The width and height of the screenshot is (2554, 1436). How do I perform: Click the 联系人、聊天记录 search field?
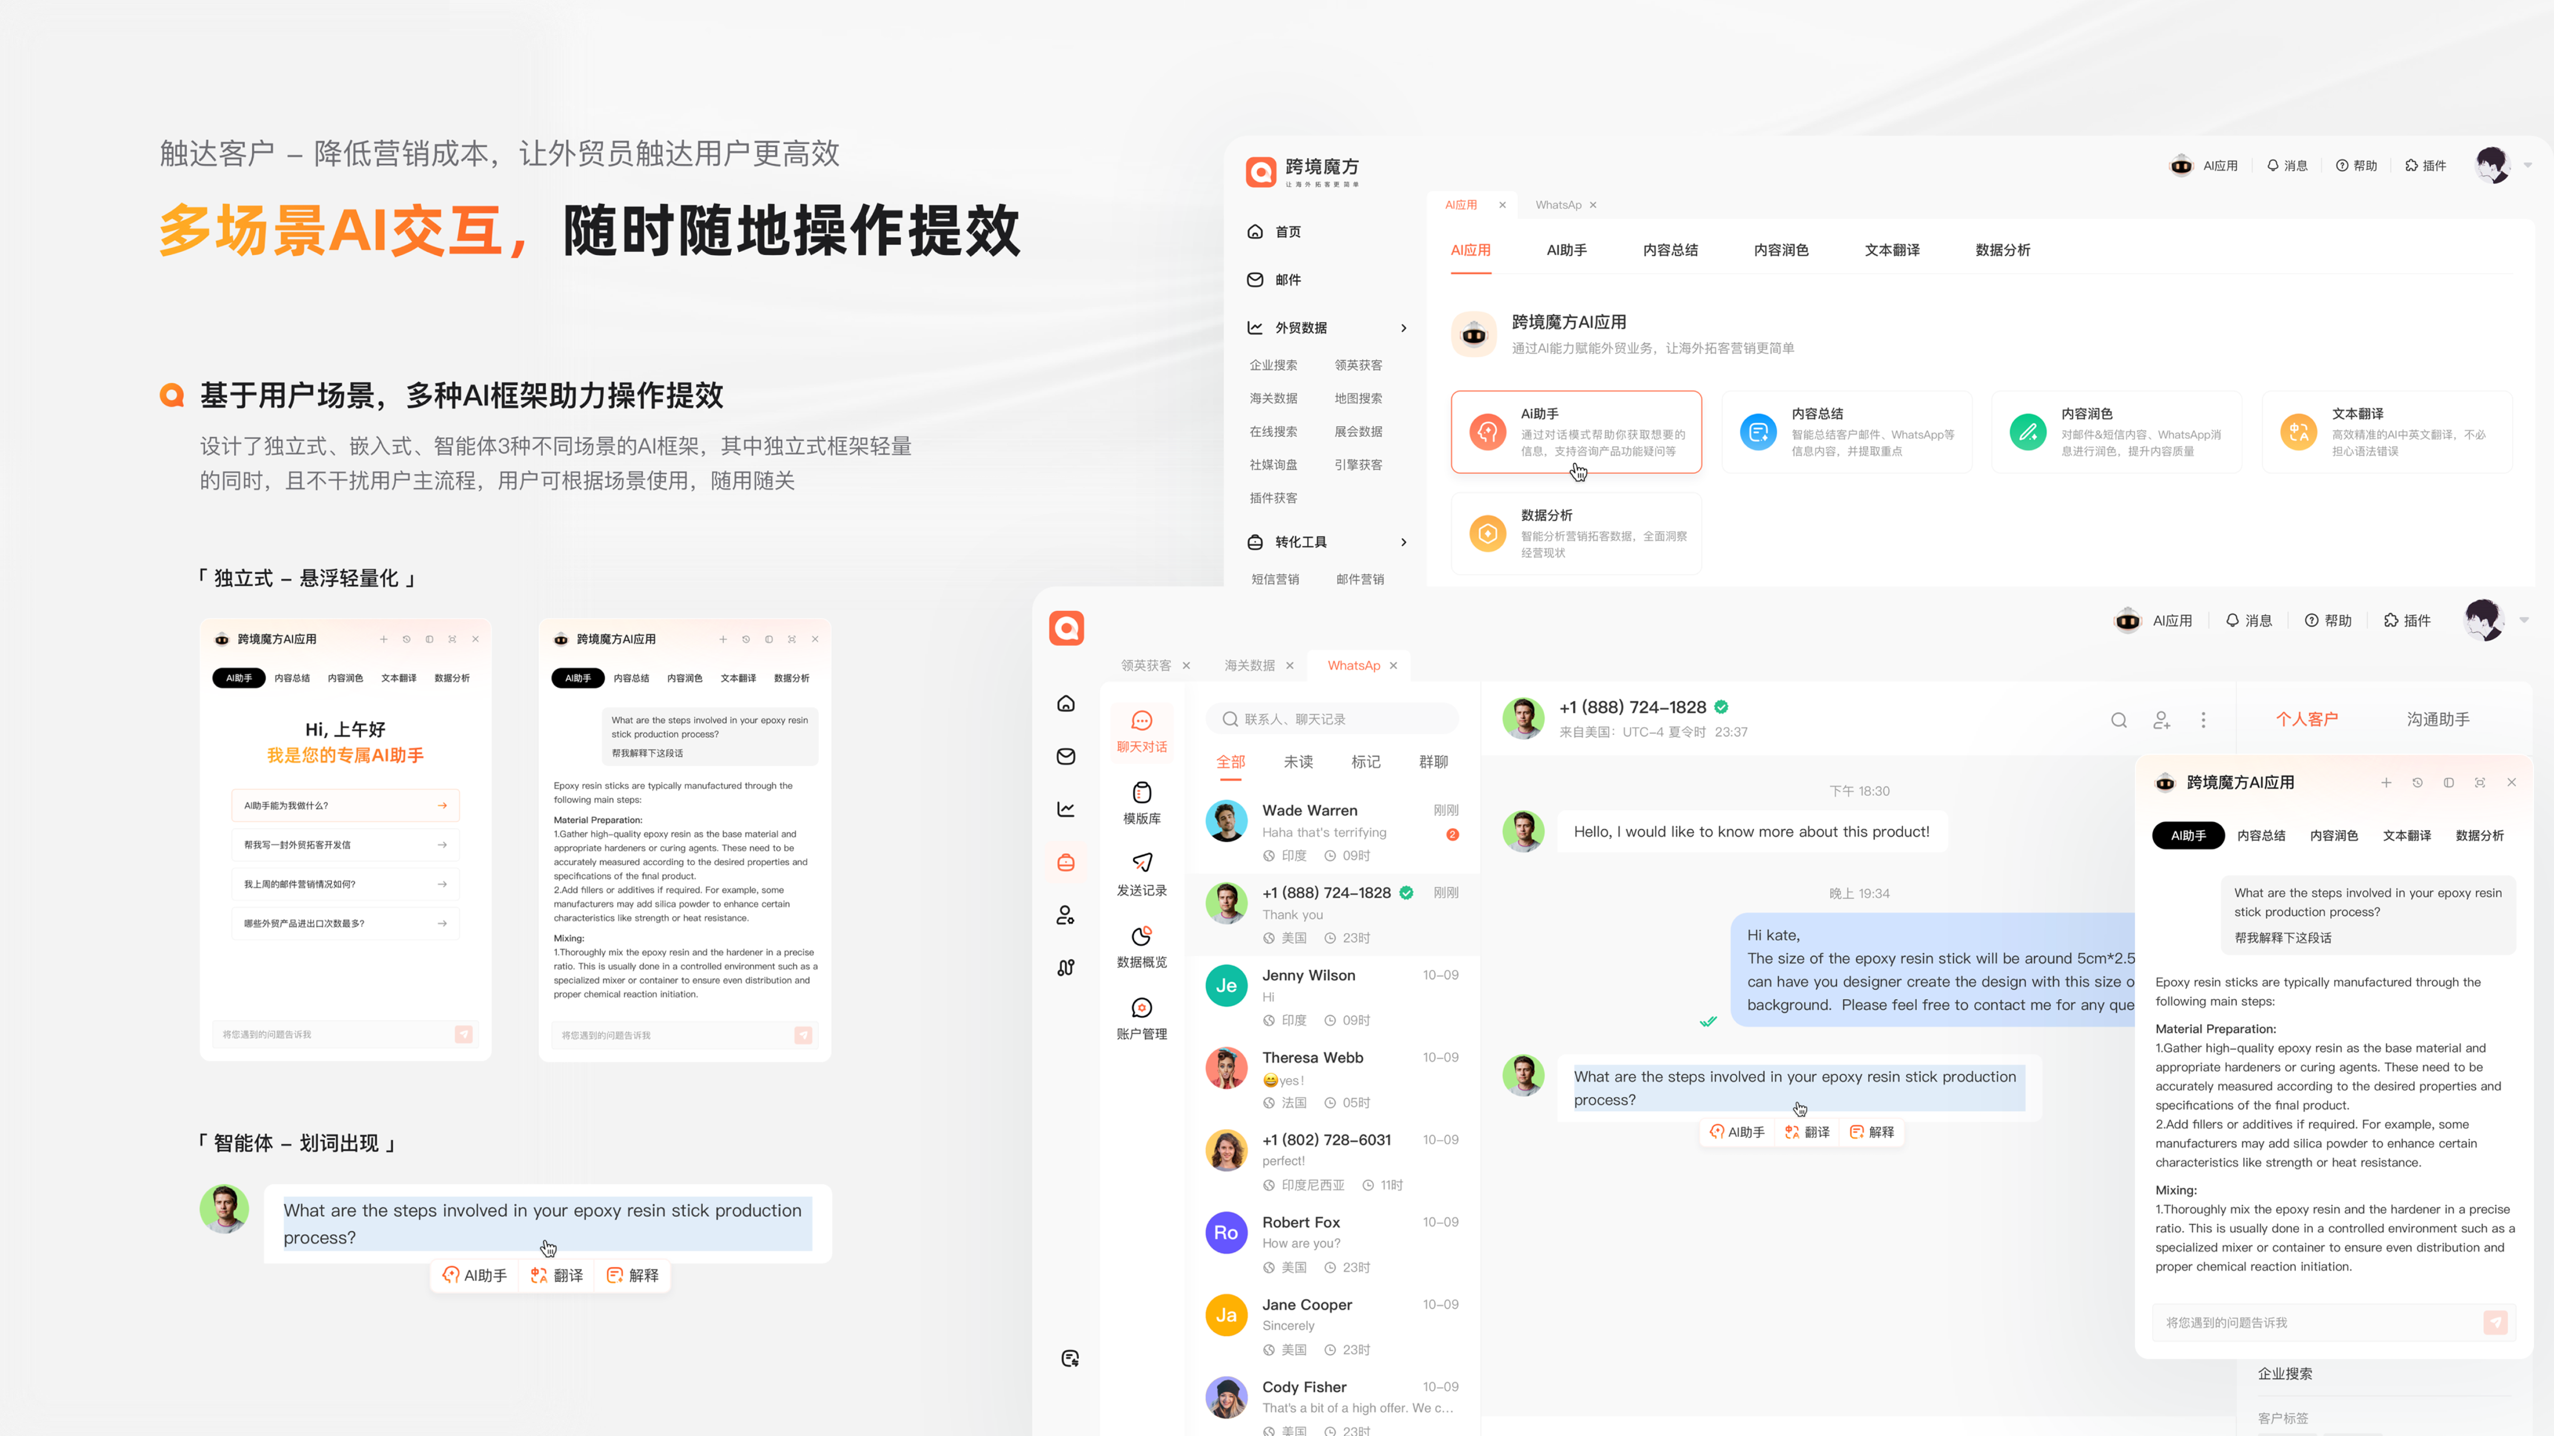click(1331, 720)
